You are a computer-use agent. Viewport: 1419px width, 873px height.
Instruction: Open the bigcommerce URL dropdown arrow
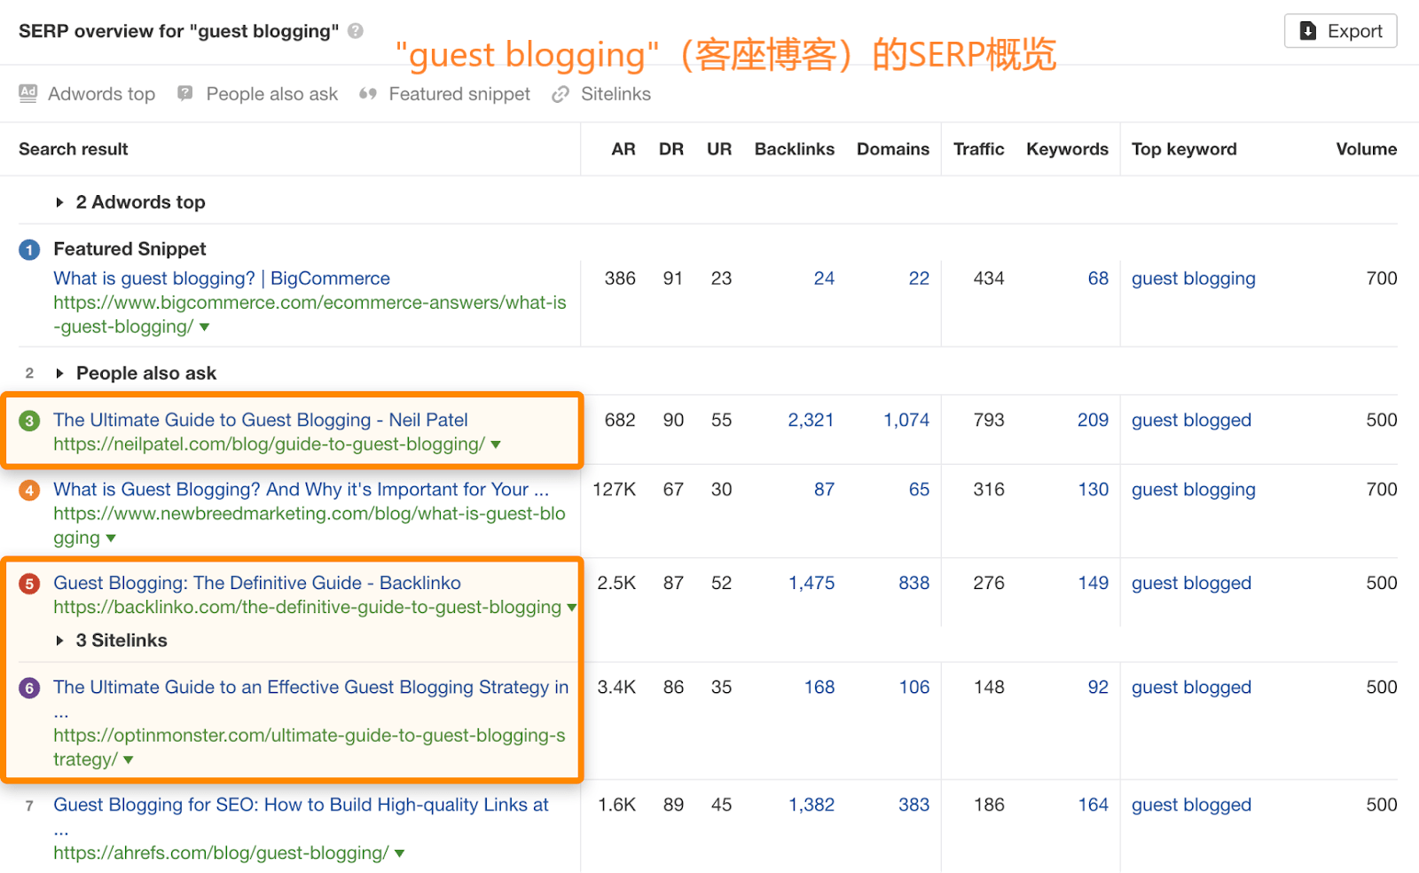coord(205,327)
